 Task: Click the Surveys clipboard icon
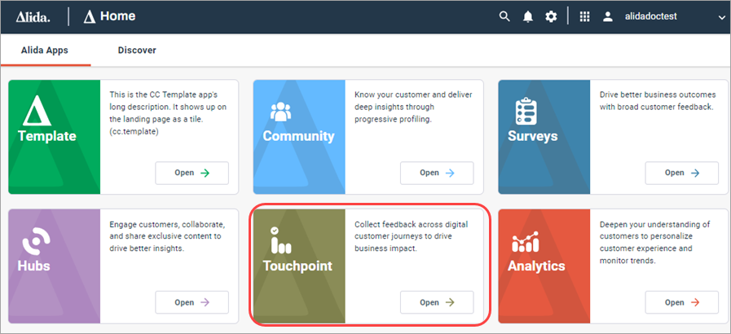point(526,111)
